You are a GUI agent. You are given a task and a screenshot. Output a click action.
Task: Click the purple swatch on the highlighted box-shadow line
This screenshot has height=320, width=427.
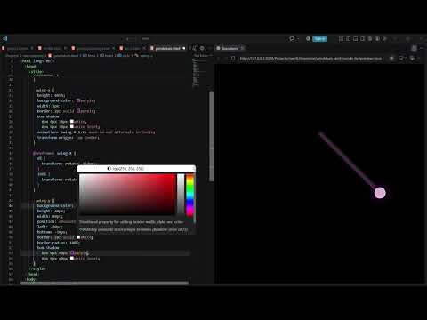72,252
